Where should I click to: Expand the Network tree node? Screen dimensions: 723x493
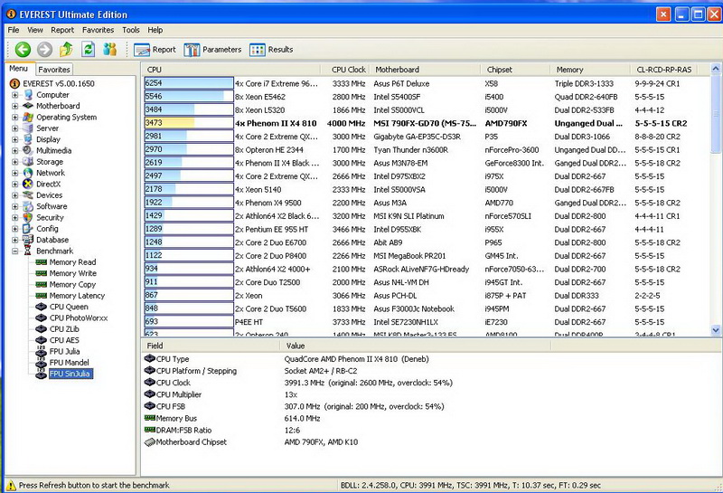14,173
